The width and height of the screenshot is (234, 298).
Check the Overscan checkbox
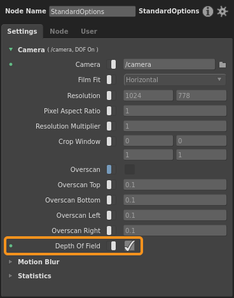130,169
